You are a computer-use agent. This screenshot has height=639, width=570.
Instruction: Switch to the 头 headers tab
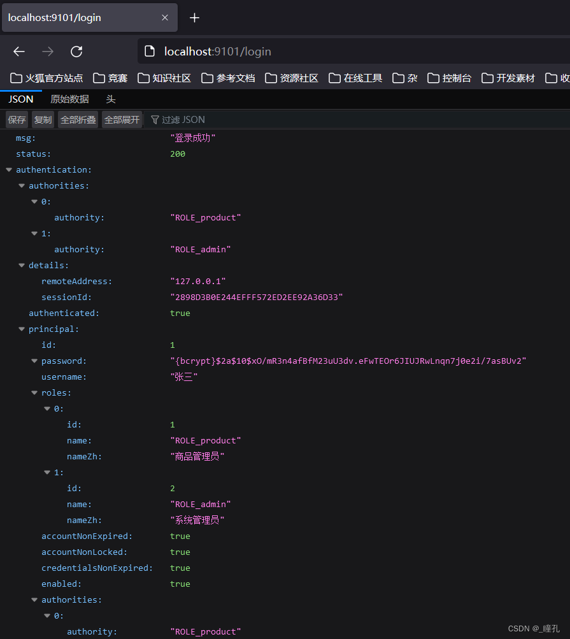point(111,99)
